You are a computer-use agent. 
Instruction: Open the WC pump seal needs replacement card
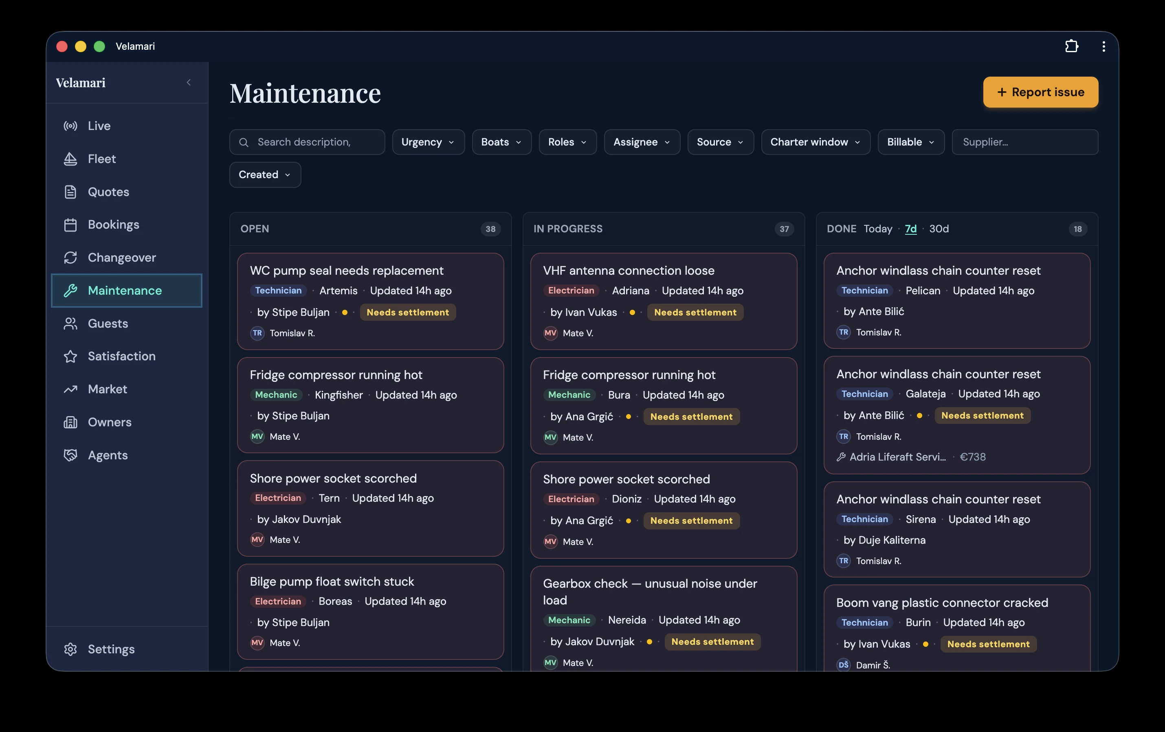(x=371, y=301)
